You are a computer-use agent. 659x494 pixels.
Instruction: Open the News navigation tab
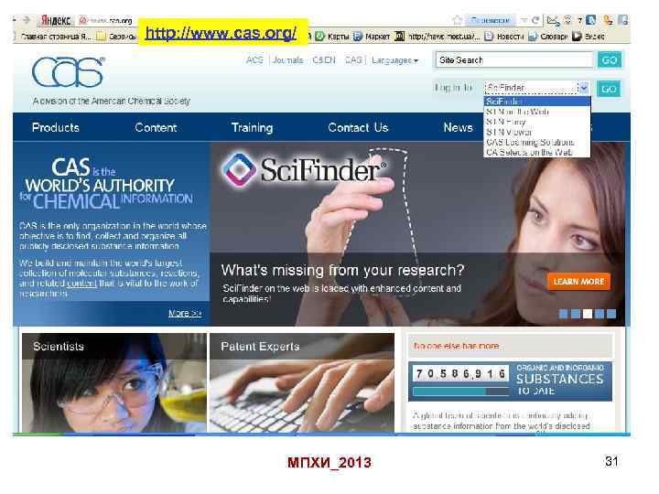(x=459, y=127)
